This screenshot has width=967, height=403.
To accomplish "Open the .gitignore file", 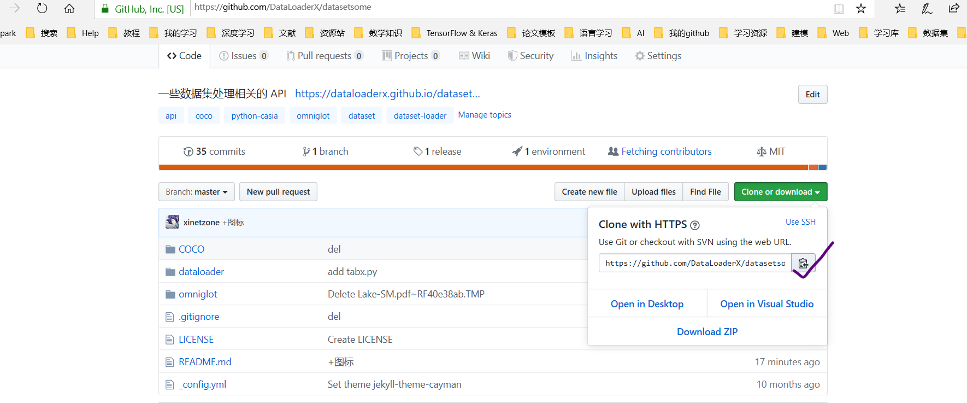I will [199, 317].
